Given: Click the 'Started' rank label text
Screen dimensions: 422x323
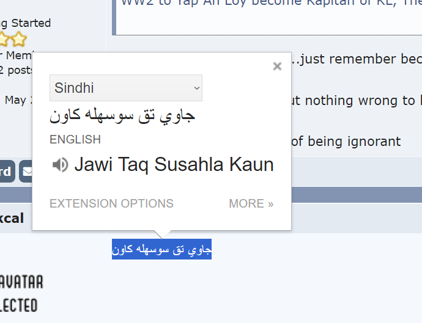Looking at the screenshot, I should (31, 23).
